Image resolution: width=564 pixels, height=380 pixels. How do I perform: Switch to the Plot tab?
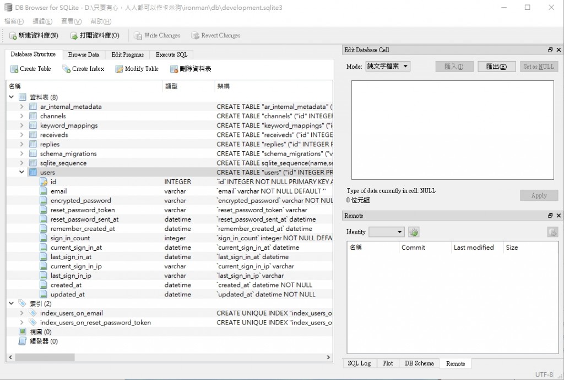pos(388,364)
